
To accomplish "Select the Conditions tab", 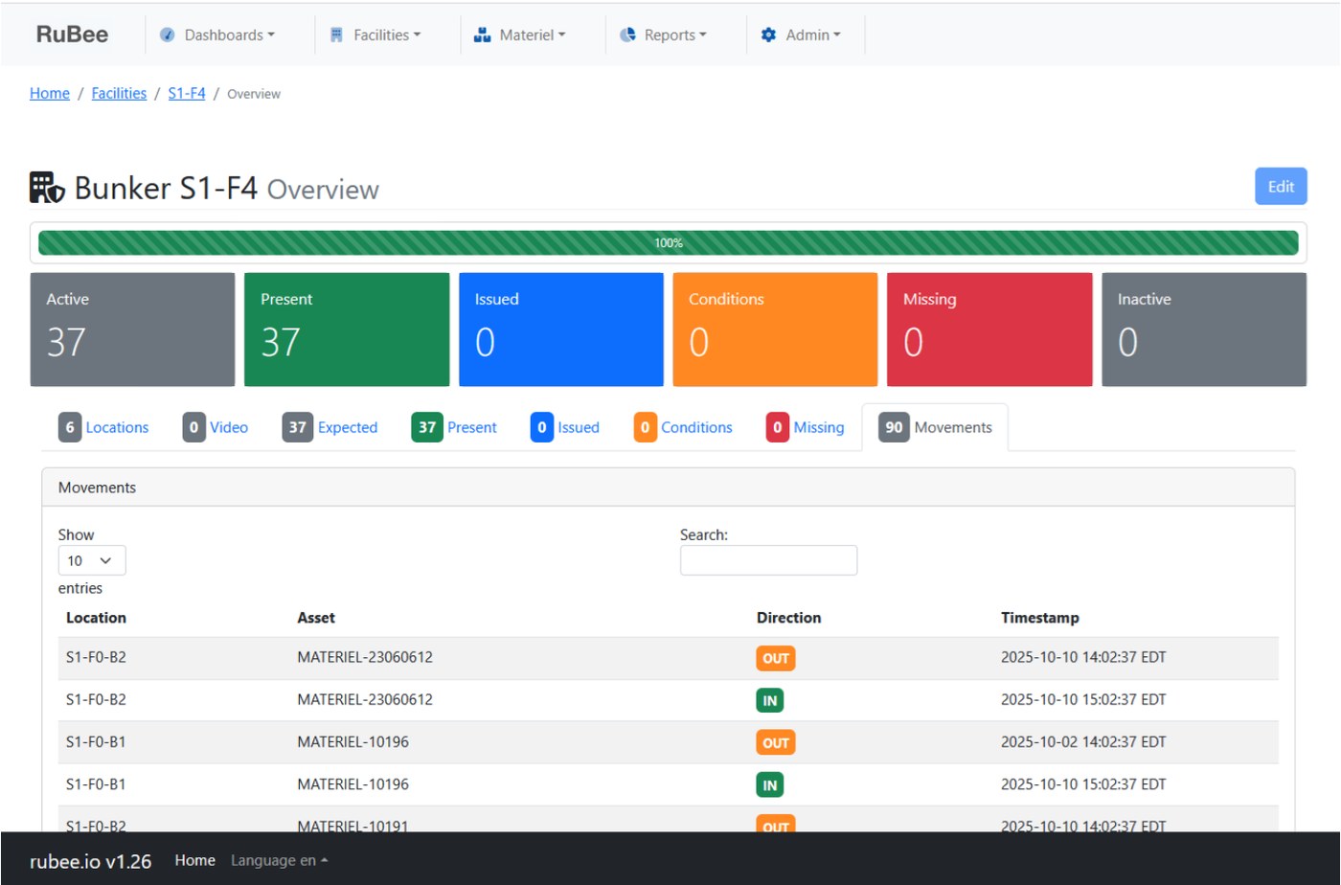I will pos(683,427).
